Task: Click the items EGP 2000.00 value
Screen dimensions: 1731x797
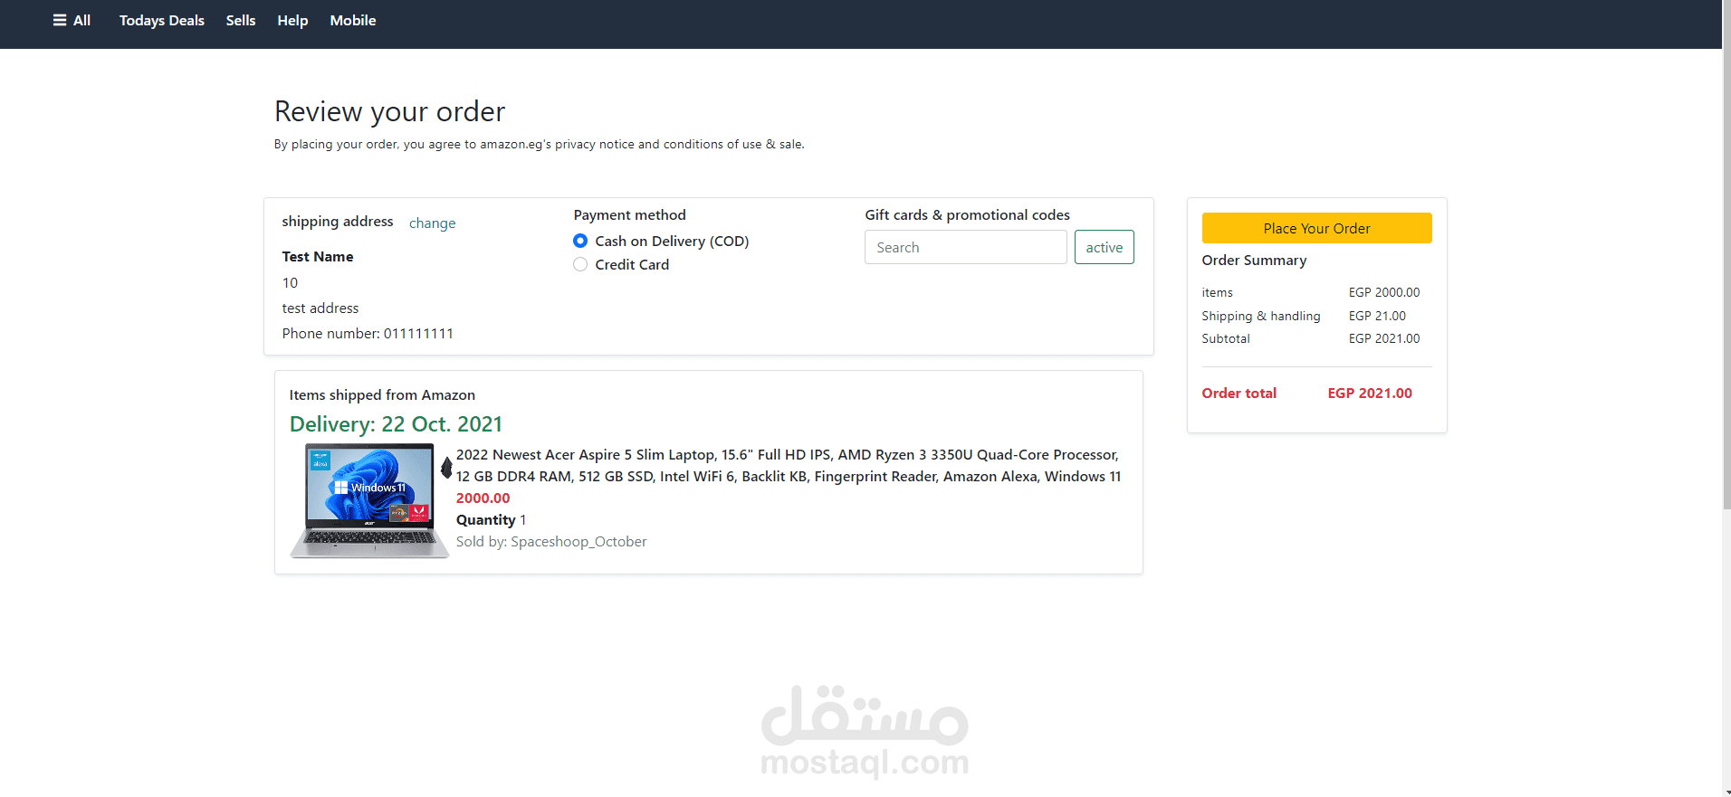Action: pyautogui.click(x=1384, y=292)
